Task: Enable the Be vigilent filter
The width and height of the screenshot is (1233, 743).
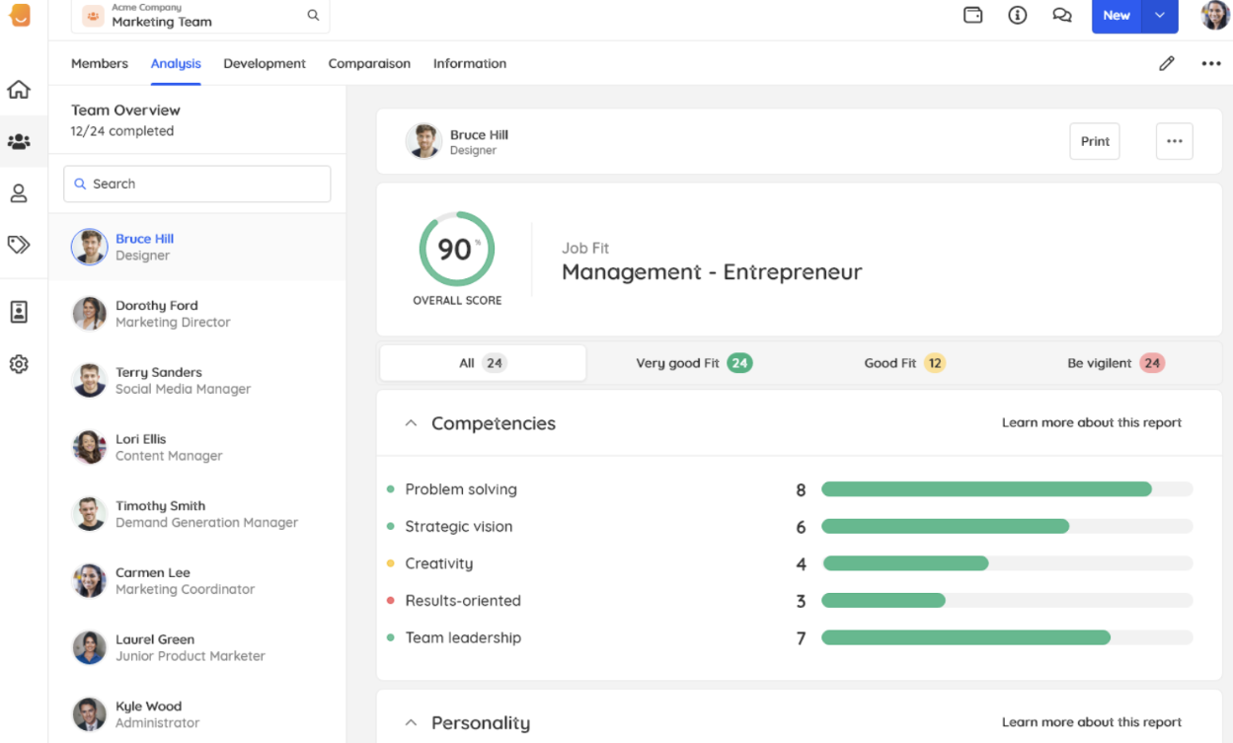Action: 1115,362
